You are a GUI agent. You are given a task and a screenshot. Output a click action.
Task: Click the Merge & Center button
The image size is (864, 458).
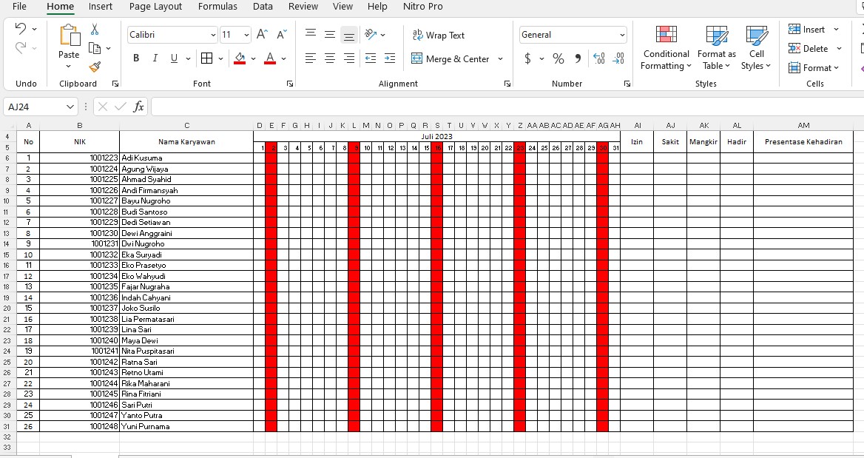pyautogui.click(x=450, y=59)
